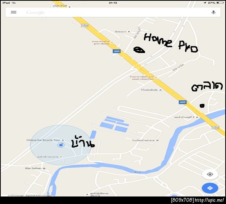The image size is (226, 204).
Task: Tap the 21:13 clock in status bar
Action: (113, 3)
